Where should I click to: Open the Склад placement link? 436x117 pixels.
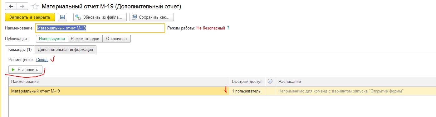click(x=42, y=60)
